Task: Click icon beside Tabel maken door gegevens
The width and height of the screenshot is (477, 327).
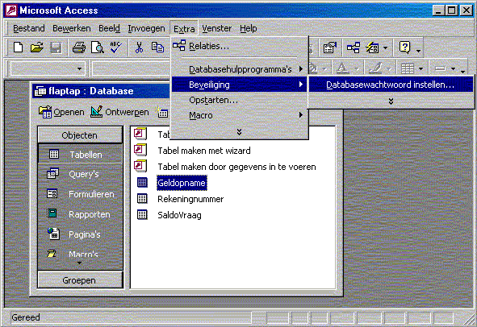Action: (x=140, y=166)
